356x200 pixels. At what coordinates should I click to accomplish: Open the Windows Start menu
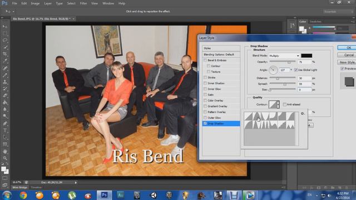pyautogui.click(x=7, y=195)
